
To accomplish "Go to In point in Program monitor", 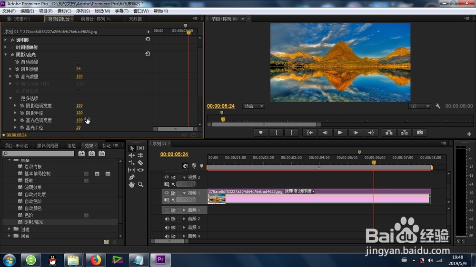I will pyautogui.click(x=310, y=133).
